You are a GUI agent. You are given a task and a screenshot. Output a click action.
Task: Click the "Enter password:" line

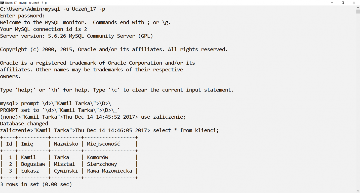(22, 16)
